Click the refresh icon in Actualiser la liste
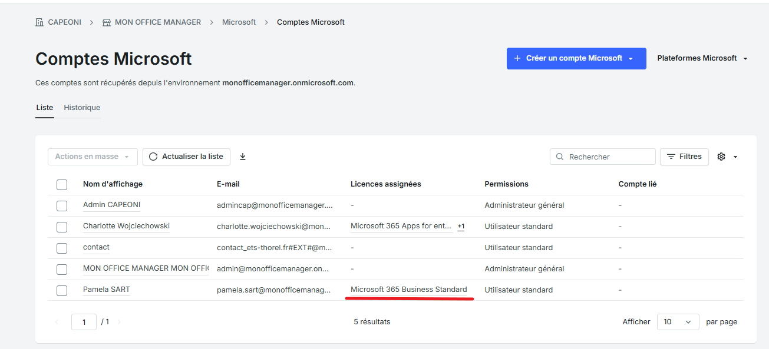This screenshot has height=349, width=769. [153, 157]
